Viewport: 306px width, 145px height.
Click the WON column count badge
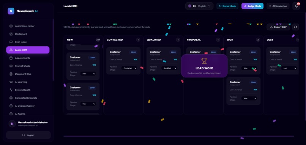click(258, 39)
